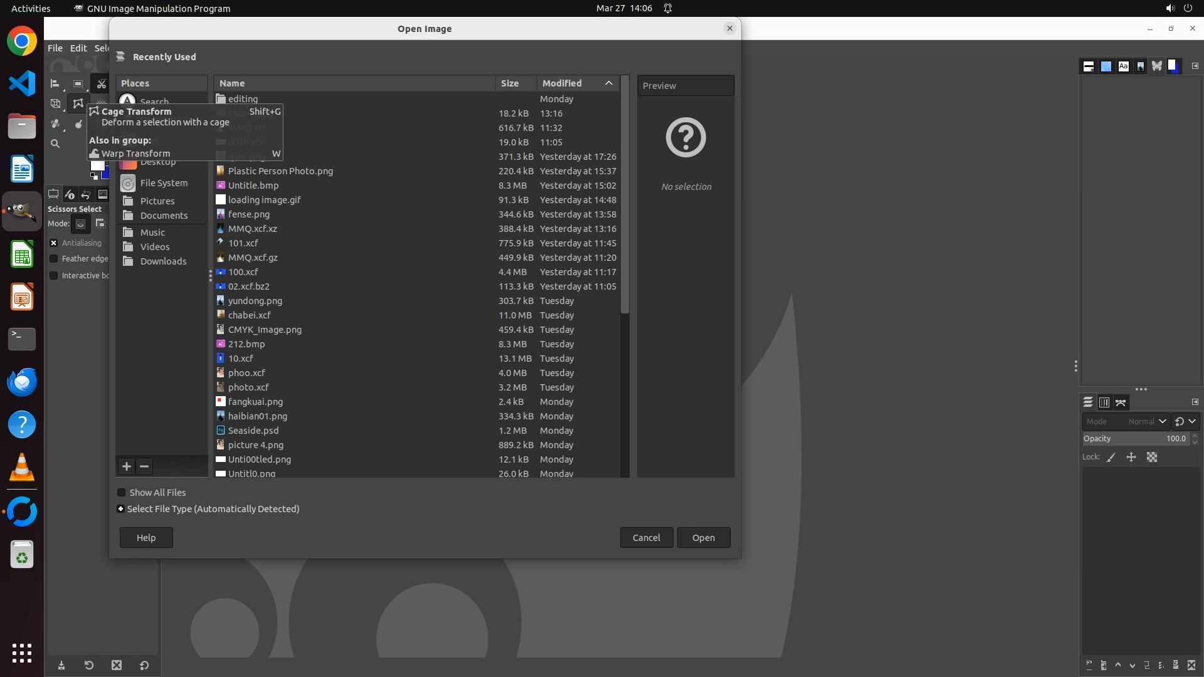
Task: Open the Edit menu
Action: 78,48
